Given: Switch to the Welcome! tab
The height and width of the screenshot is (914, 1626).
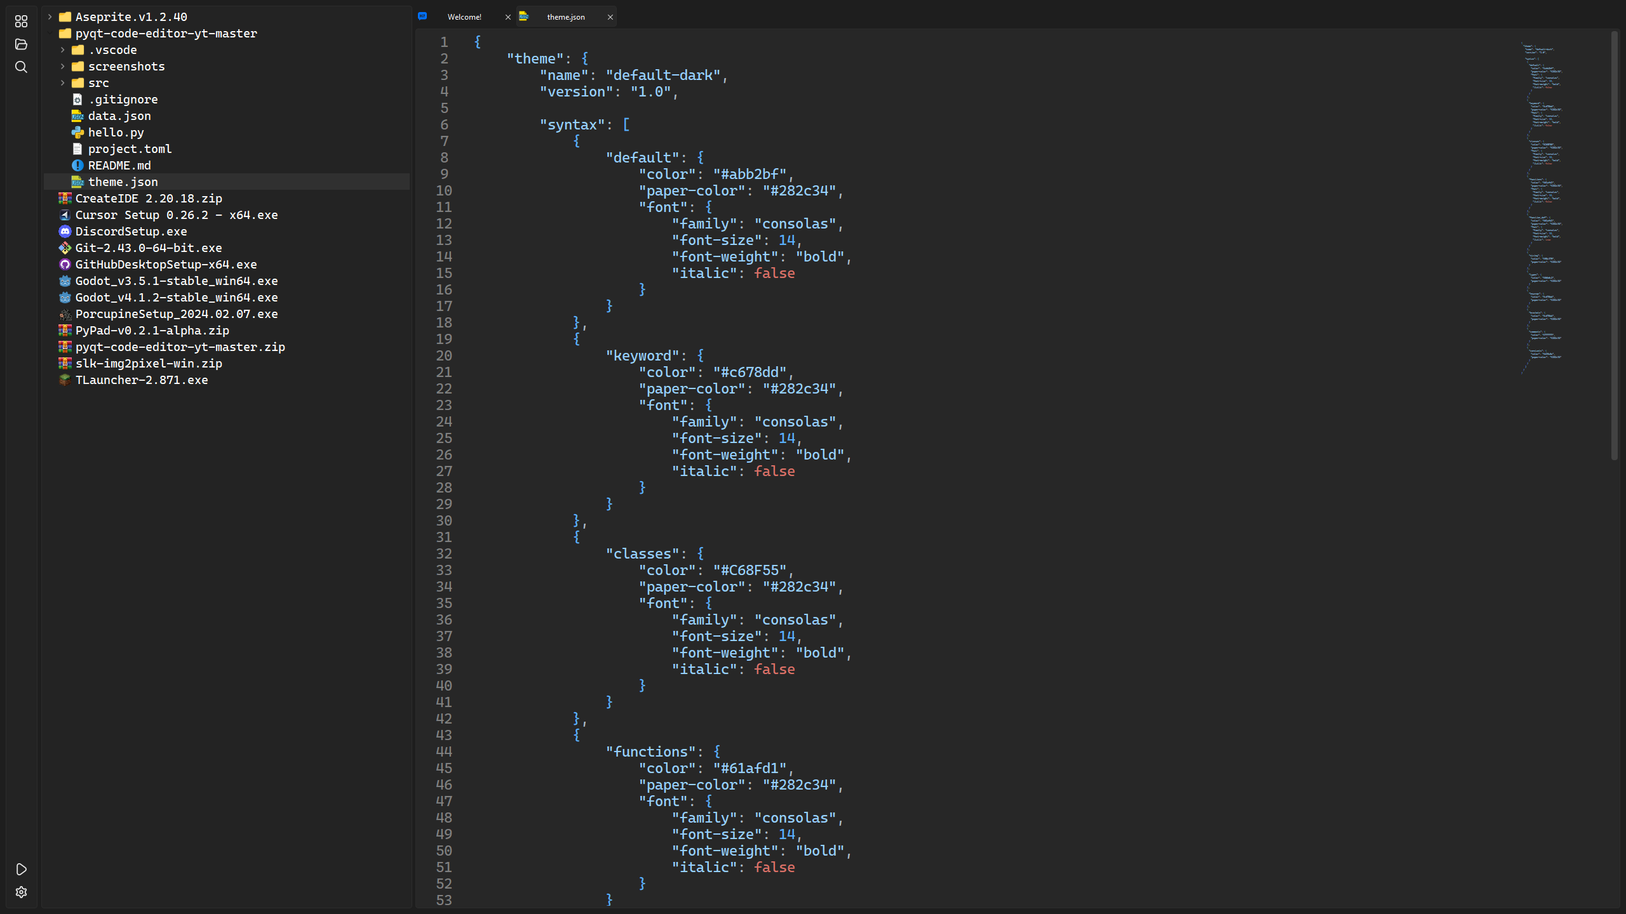Looking at the screenshot, I should 464,17.
